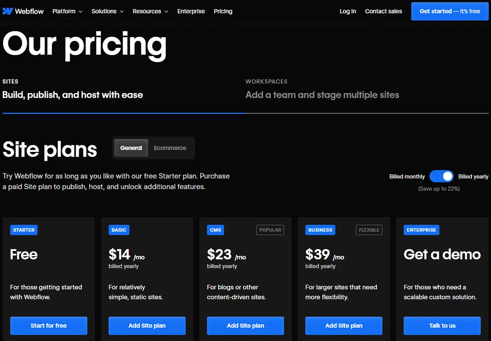Screen dimensions: 491x341
Task: Expand the Solutions dropdown
Action: point(107,11)
